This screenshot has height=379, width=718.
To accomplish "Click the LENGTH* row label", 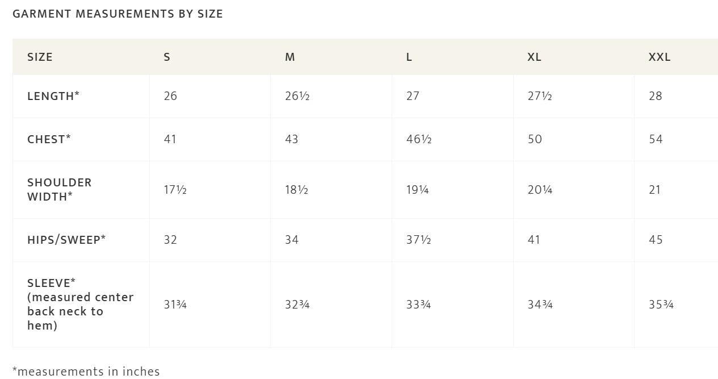I will point(53,96).
